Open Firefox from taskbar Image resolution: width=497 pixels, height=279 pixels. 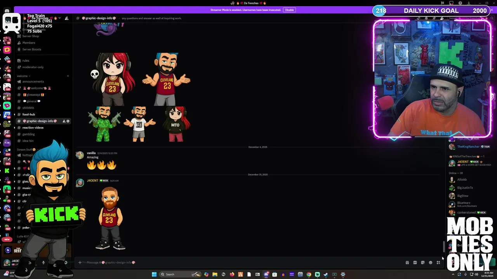tap(232, 274)
